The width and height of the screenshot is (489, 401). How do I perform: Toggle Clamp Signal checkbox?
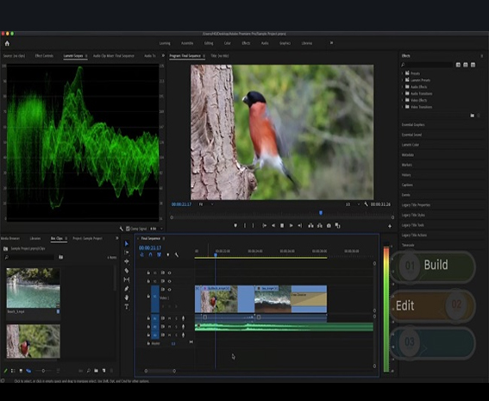point(128,229)
